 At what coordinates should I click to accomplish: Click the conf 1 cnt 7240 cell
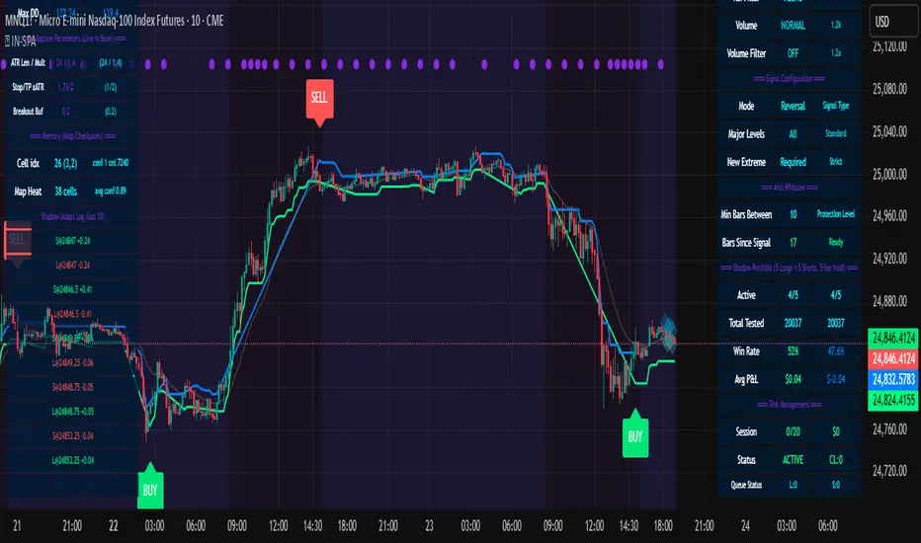(110, 163)
